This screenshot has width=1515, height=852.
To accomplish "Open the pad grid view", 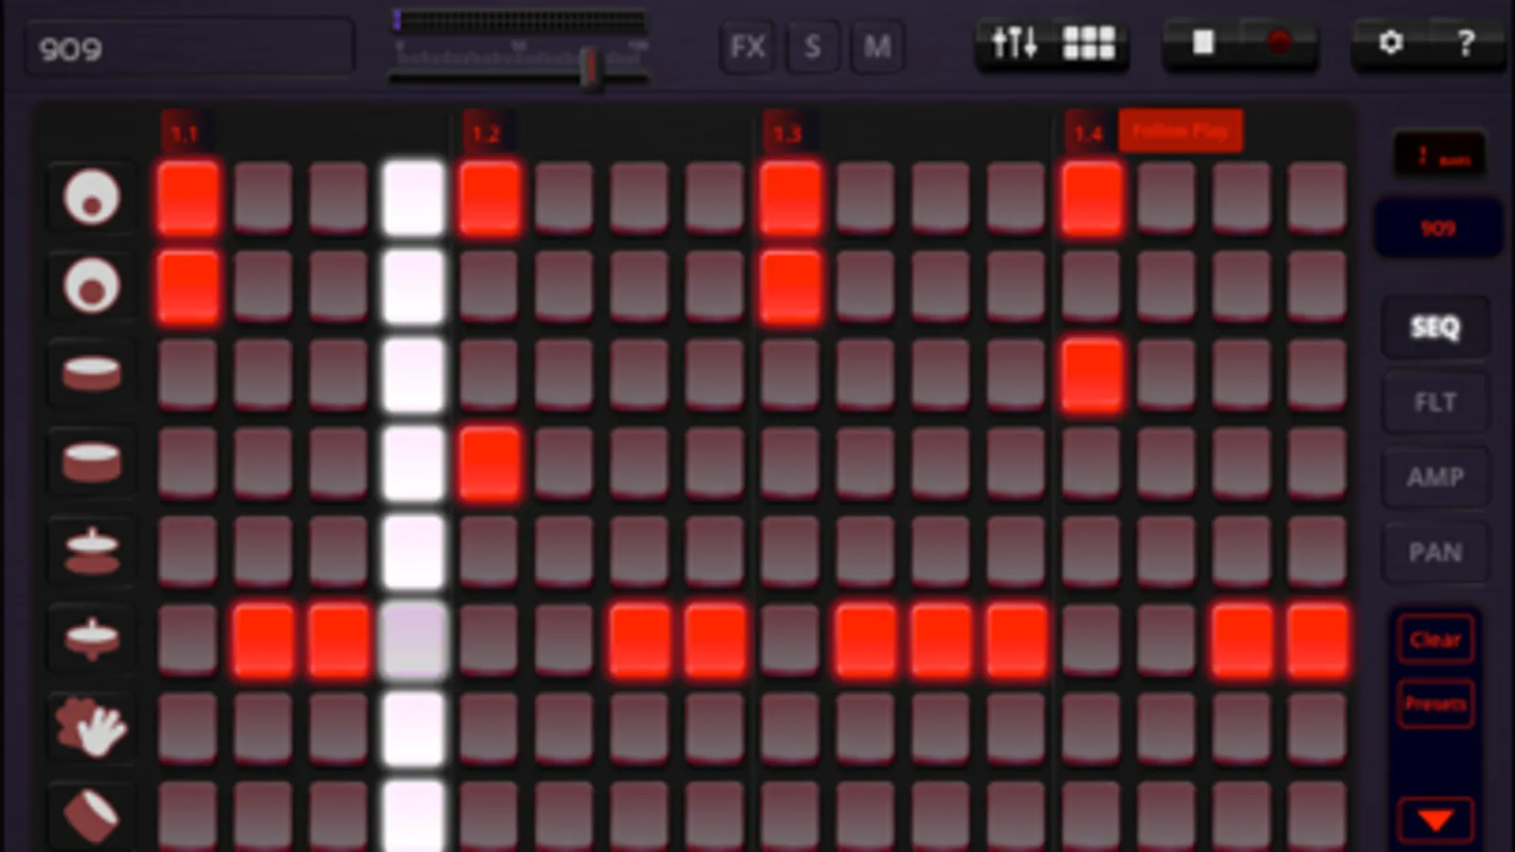I will point(1089,43).
